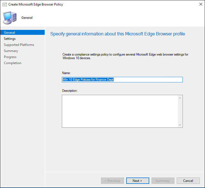This screenshot has width=205, height=188.
Task: Focus the Description text box
Action: (x=120, y=111)
